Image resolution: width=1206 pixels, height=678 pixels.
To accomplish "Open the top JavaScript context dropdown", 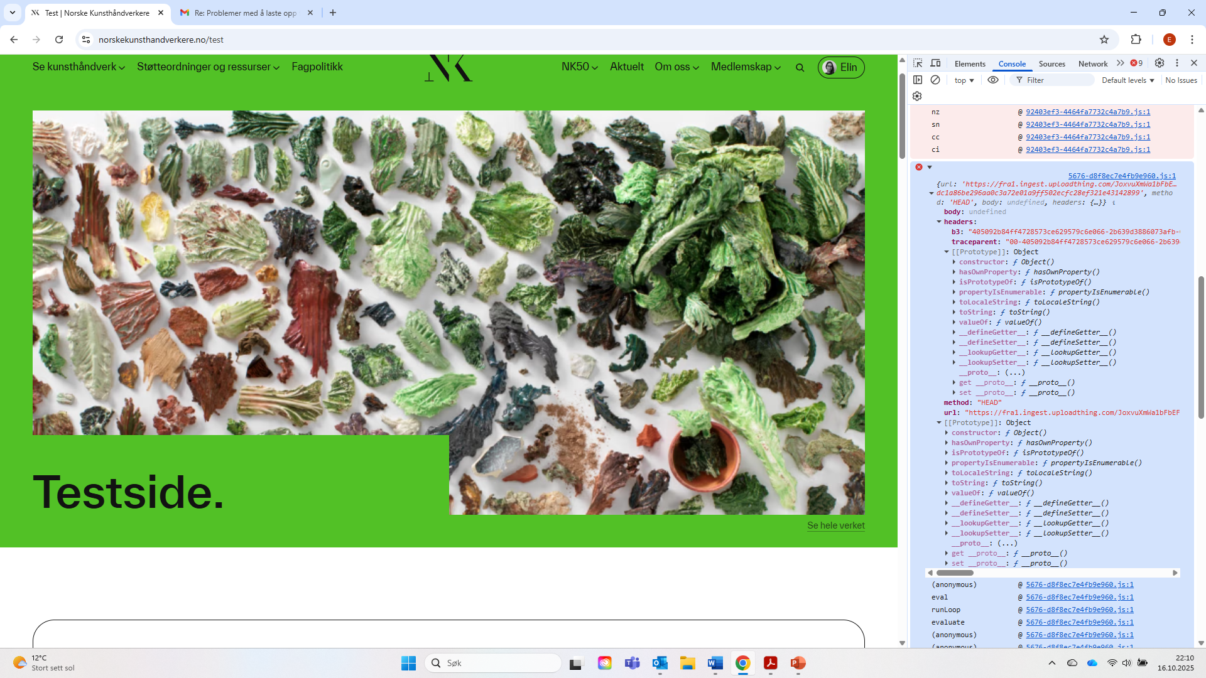I will click(964, 80).
